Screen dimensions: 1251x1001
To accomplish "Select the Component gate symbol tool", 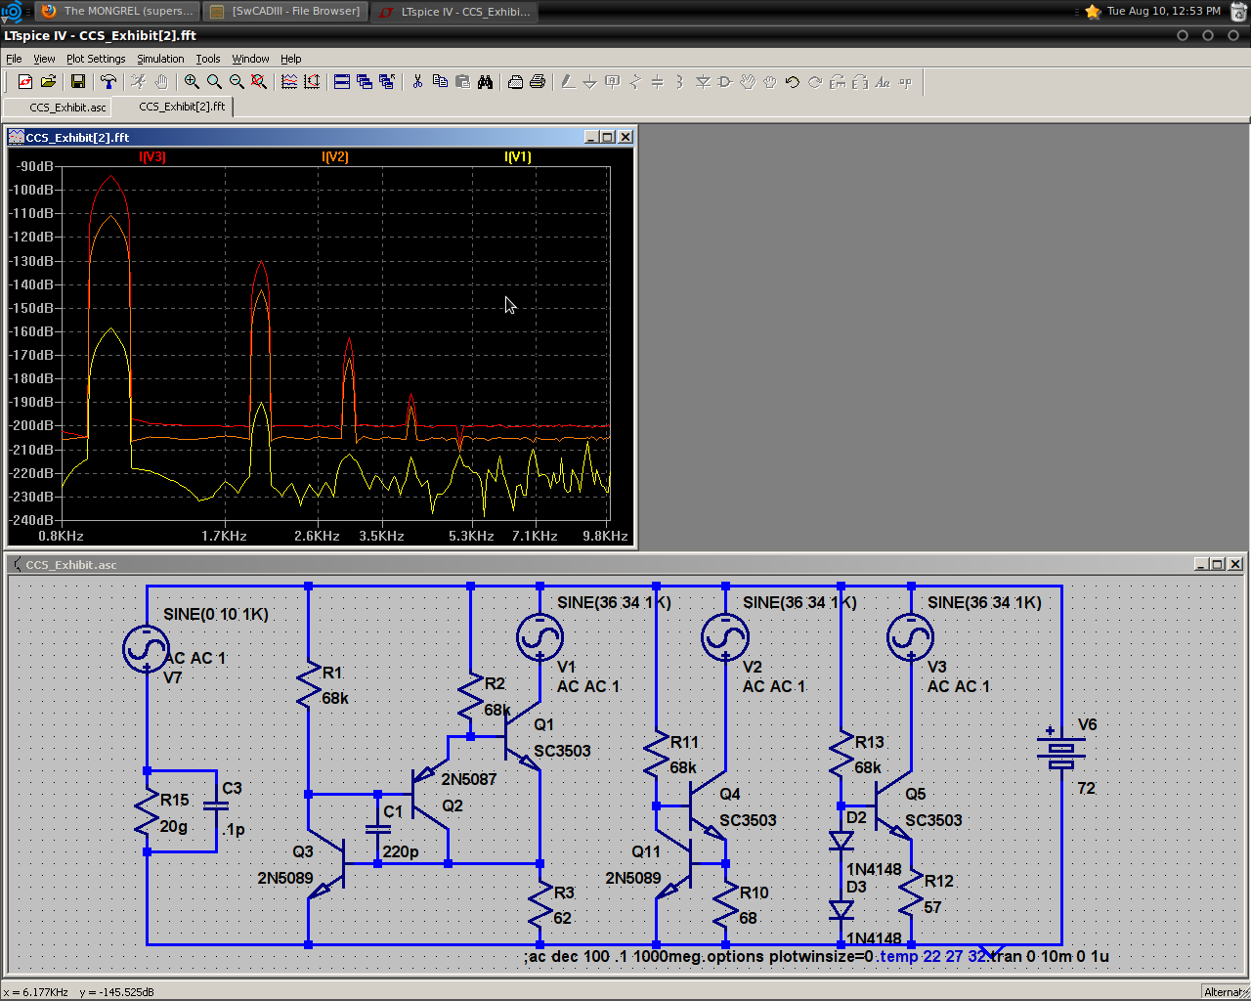I will (x=725, y=82).
